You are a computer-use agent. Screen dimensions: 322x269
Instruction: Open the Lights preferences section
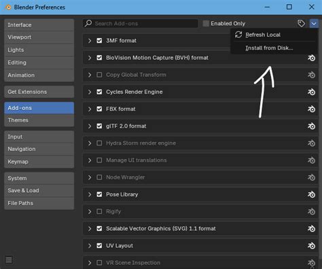tap(39, 50)
